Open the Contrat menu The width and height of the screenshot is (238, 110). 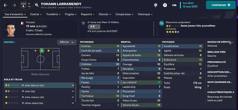(36, 14)
